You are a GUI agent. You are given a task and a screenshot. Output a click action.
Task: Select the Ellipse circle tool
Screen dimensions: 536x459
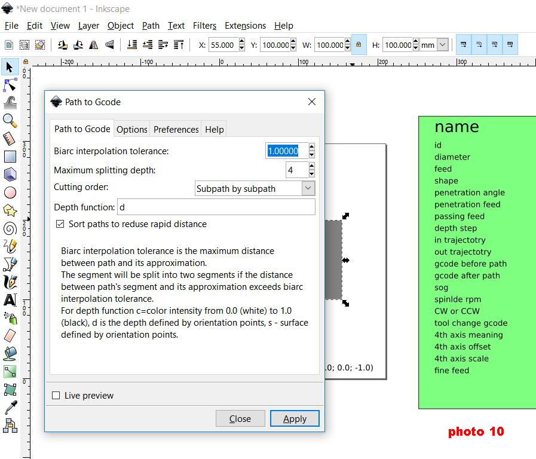point(10,192)
